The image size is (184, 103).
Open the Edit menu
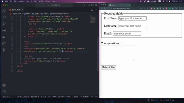[x=15, y=1]
